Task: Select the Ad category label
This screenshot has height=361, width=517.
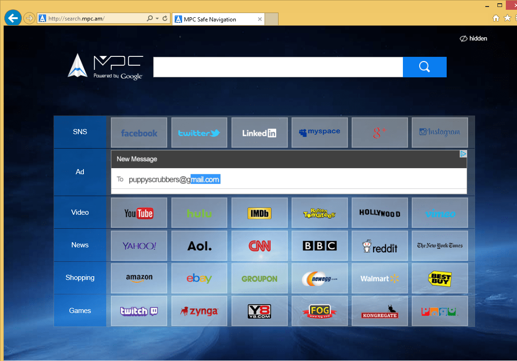Action: tap(80, 172)
